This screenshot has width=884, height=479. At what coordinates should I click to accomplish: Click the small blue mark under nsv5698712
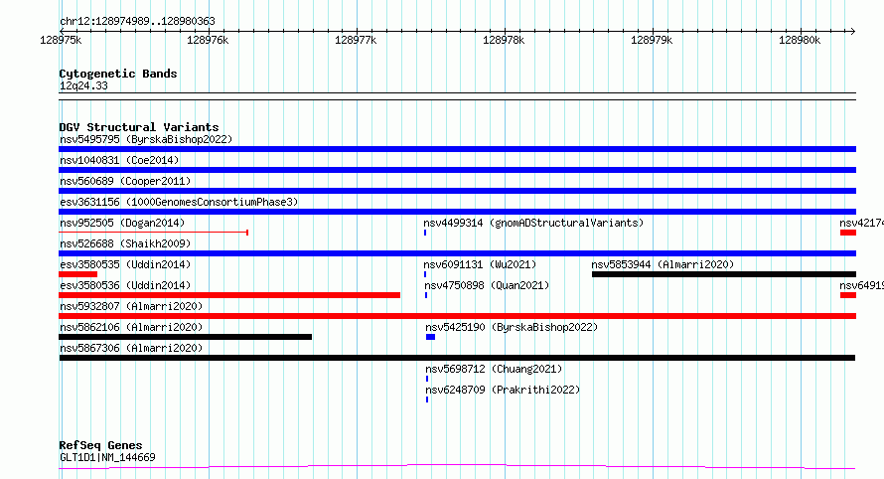427,379
